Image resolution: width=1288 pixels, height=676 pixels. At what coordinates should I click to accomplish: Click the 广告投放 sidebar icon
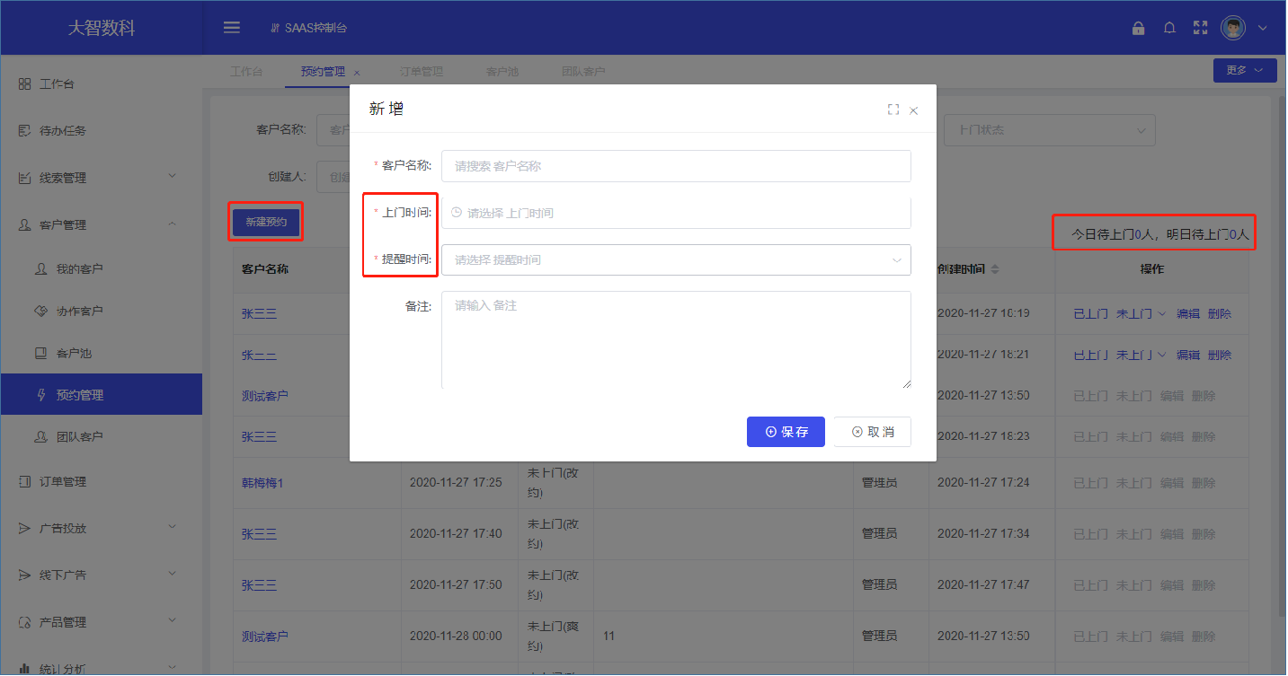[25, 528]
